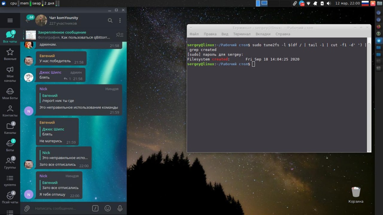This screenshot has height=215, width=383.
Task: Open the systems folder
Action: [x=10, y=181]
